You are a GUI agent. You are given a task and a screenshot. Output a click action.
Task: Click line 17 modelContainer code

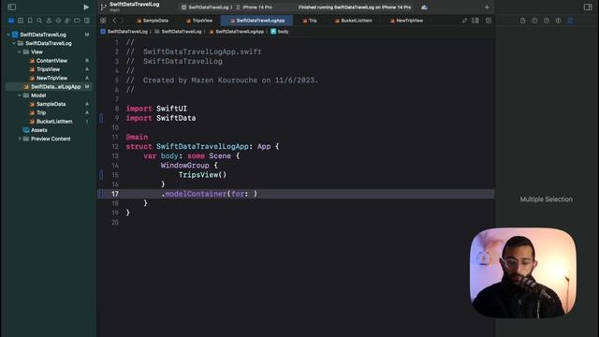(x=209, y=194)
